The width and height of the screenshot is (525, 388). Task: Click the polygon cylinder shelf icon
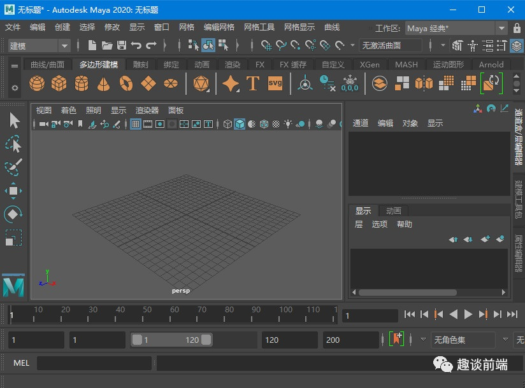pyautogui.click(x=82, y=83)
